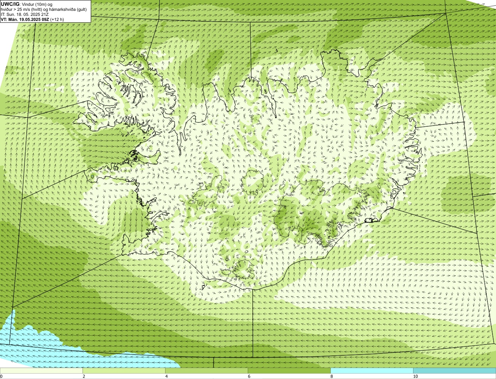The image size is (496, 379).
Task: Click the light cyan 8–10 scale segment
Action: [x=372, y=370]
